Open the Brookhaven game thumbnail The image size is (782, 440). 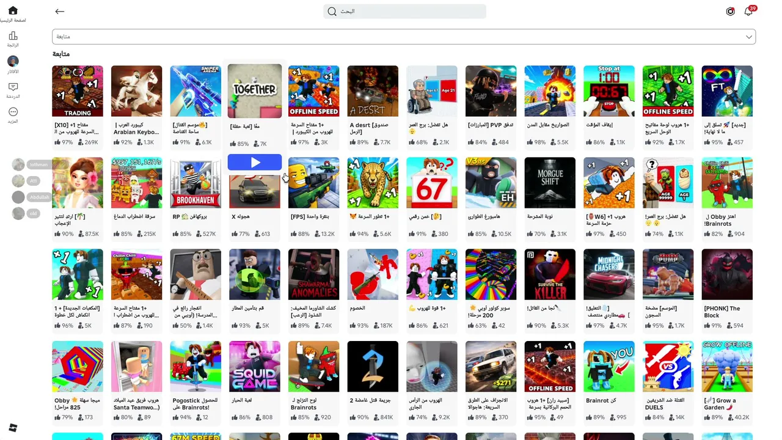[195, 183]
